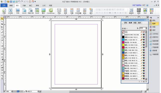Select the text tool T in left toolbox

(x=2, y=30)
